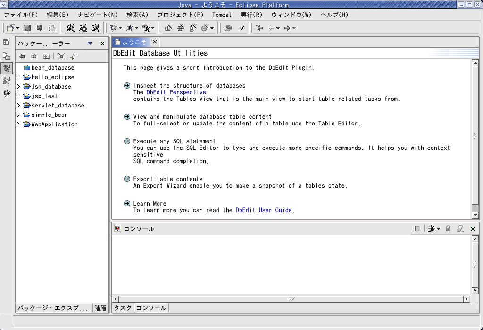Open the ナビゲート(N) menu
Viewport: 483px width, 330px height.
pyautogui.click(x=97, y=15)
